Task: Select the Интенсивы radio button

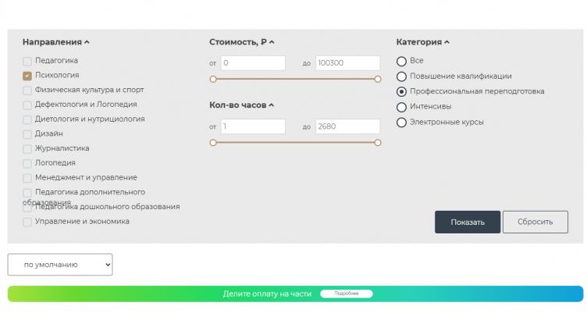Action: pos(402,107)
